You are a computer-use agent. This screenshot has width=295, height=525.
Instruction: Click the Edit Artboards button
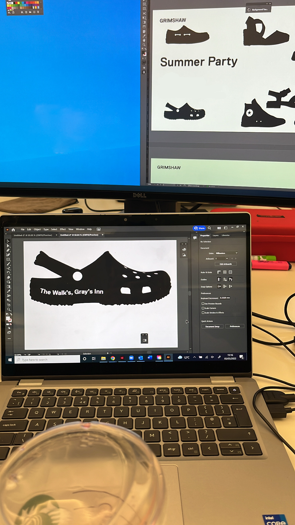226,264
